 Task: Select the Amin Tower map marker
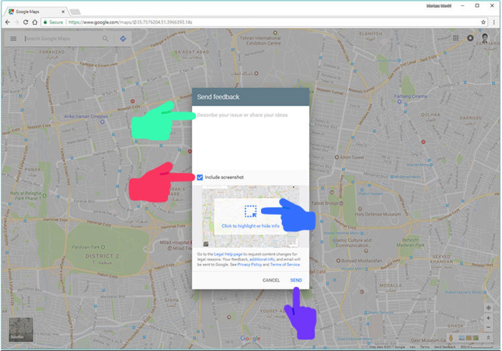pos(337,157)
